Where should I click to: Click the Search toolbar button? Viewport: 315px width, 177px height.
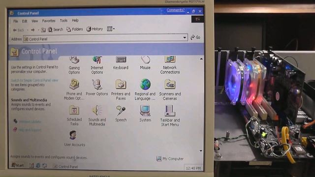(x=56, y=29)
